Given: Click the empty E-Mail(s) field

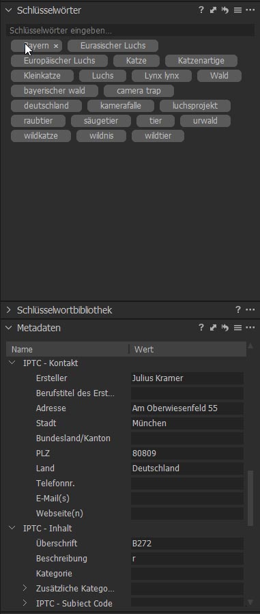Looking at the screenshot, I should tap(187, 499).
